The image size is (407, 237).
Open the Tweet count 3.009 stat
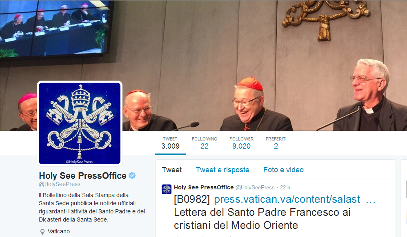(170, 143)
